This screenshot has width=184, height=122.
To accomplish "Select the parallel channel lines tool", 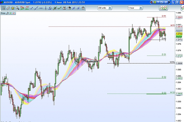I will pyautogui.click(x=50, y=8).
